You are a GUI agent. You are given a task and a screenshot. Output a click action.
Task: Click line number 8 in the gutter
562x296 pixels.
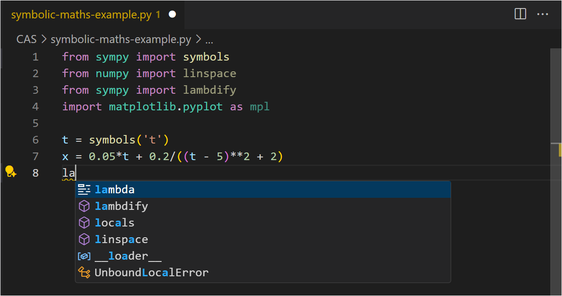pyautogui.click(x=35, y=173)
